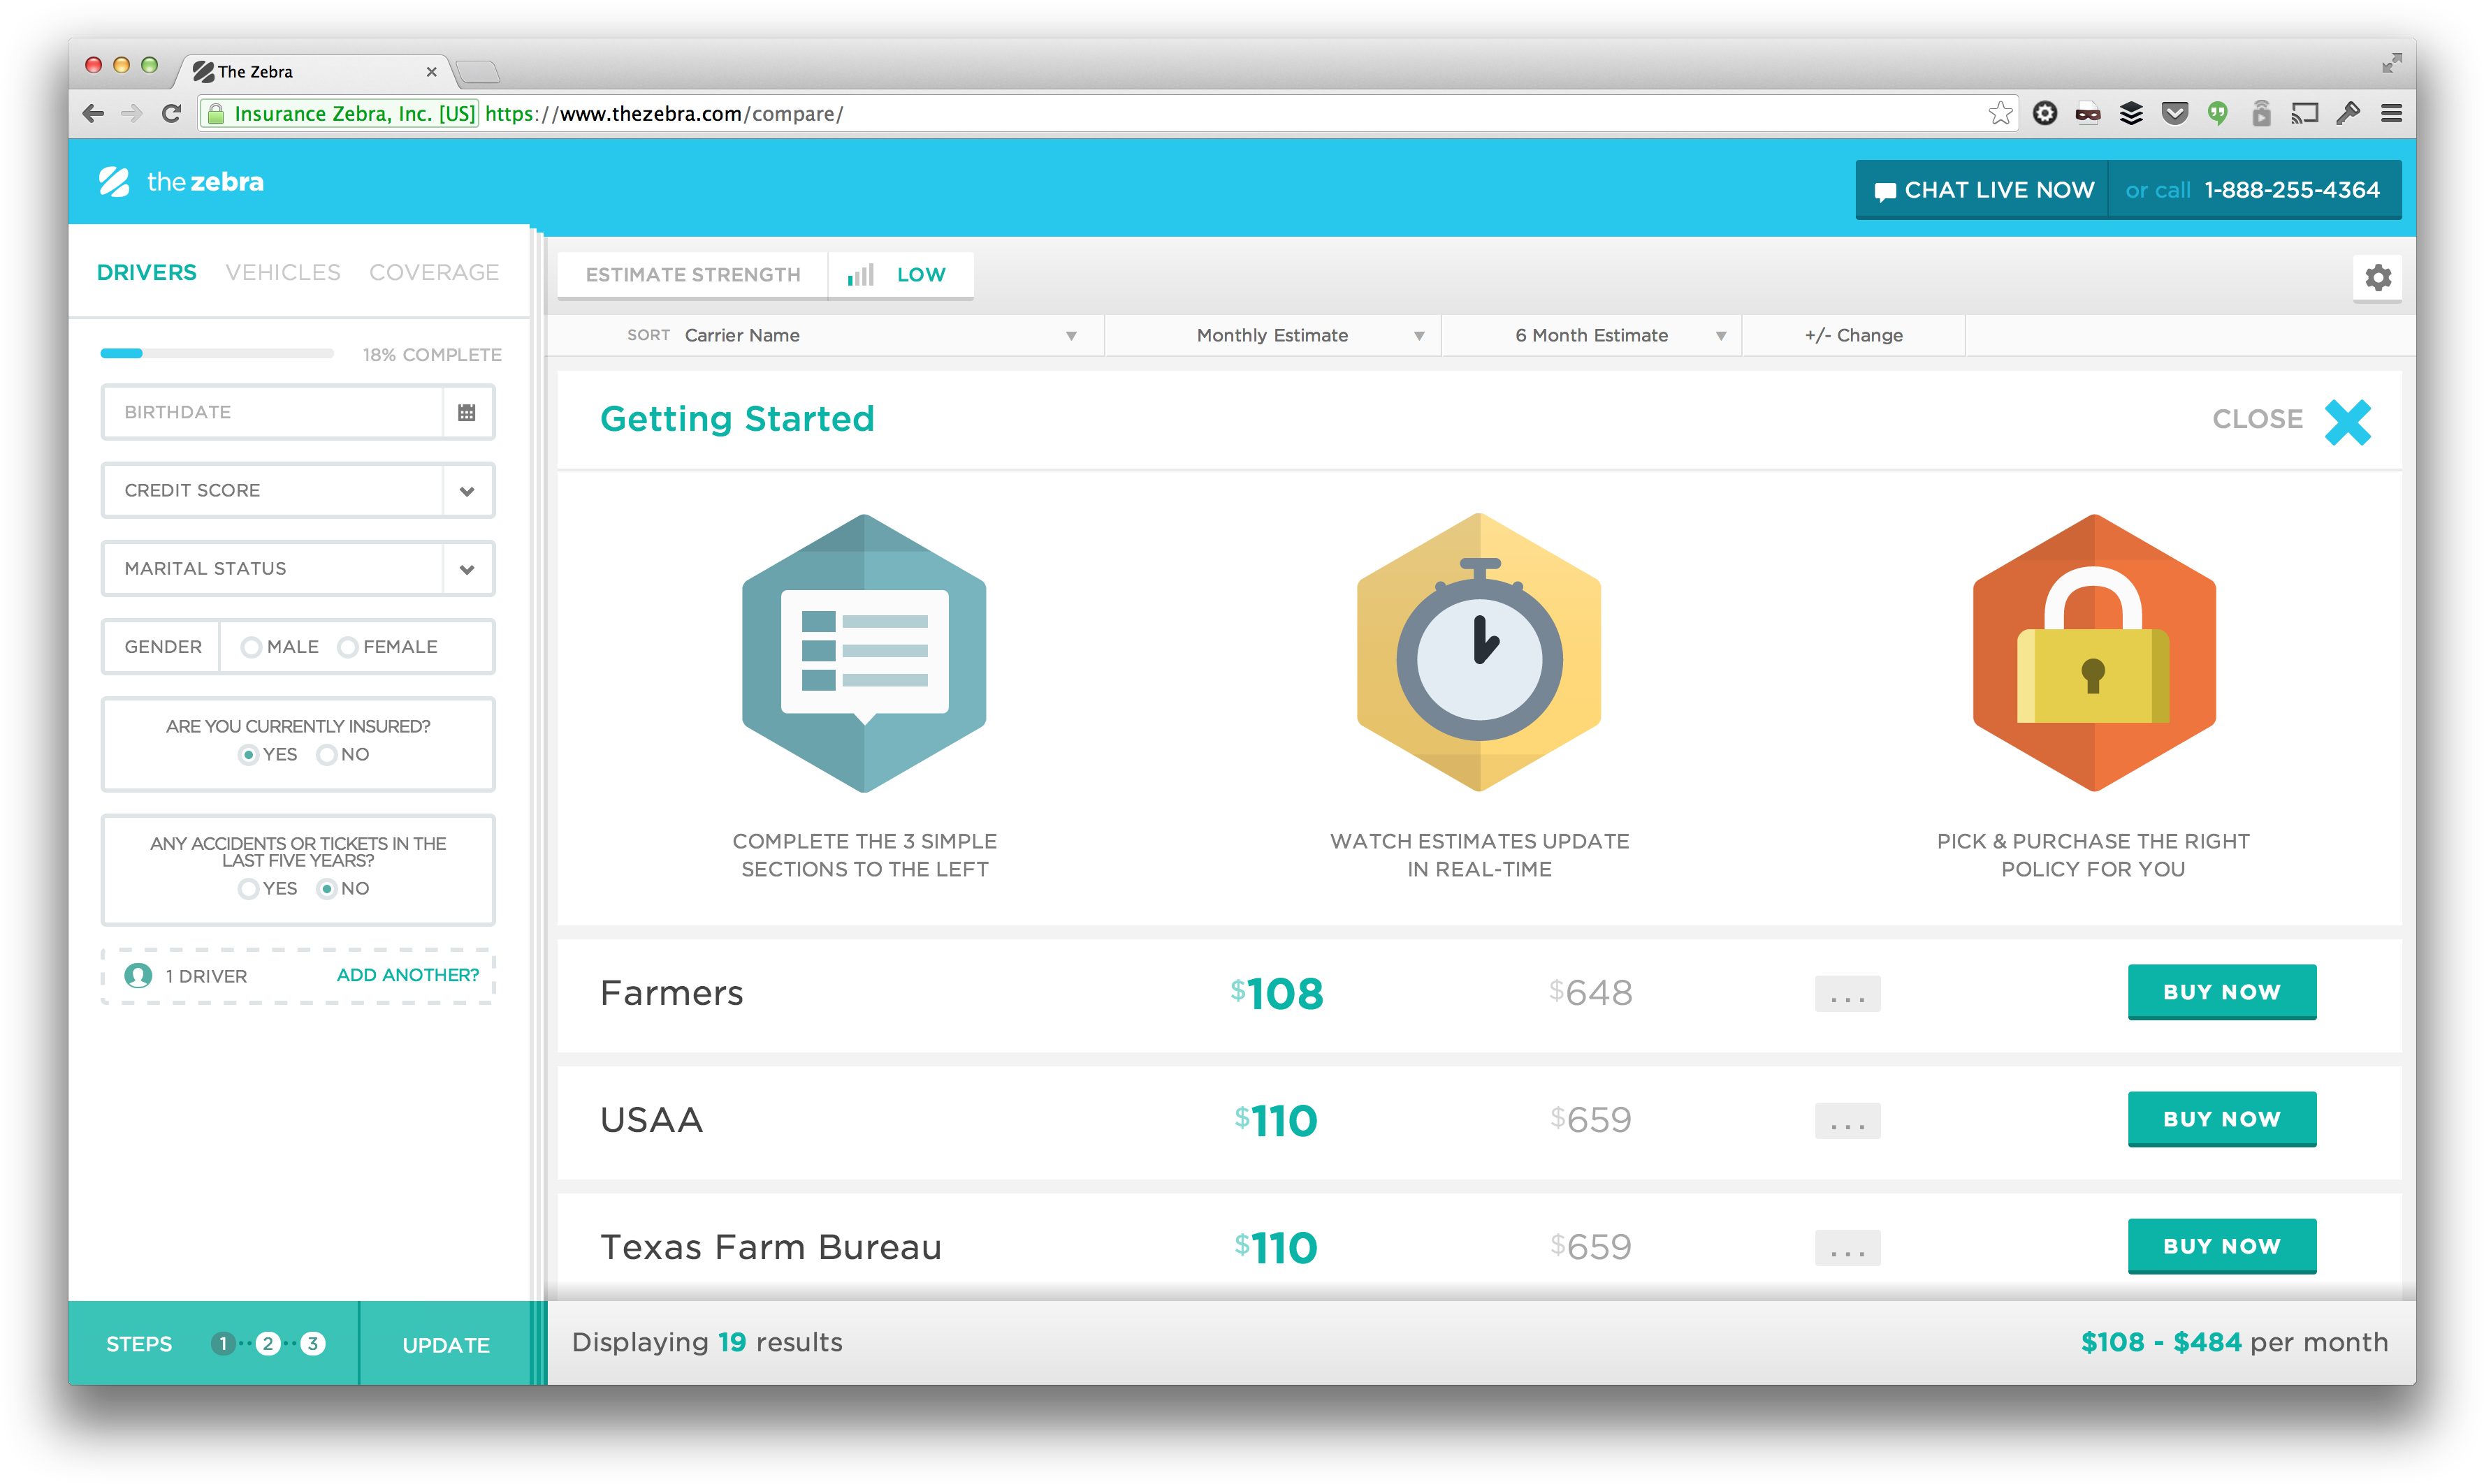Click the stopwatch hexagon illustration
Image resolution: width=2484 pixels, height=1484 pixels.
(1479, 653)
